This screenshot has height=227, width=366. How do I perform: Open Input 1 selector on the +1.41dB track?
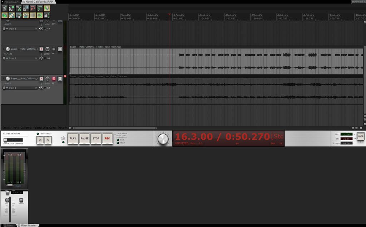pos(22,58)
